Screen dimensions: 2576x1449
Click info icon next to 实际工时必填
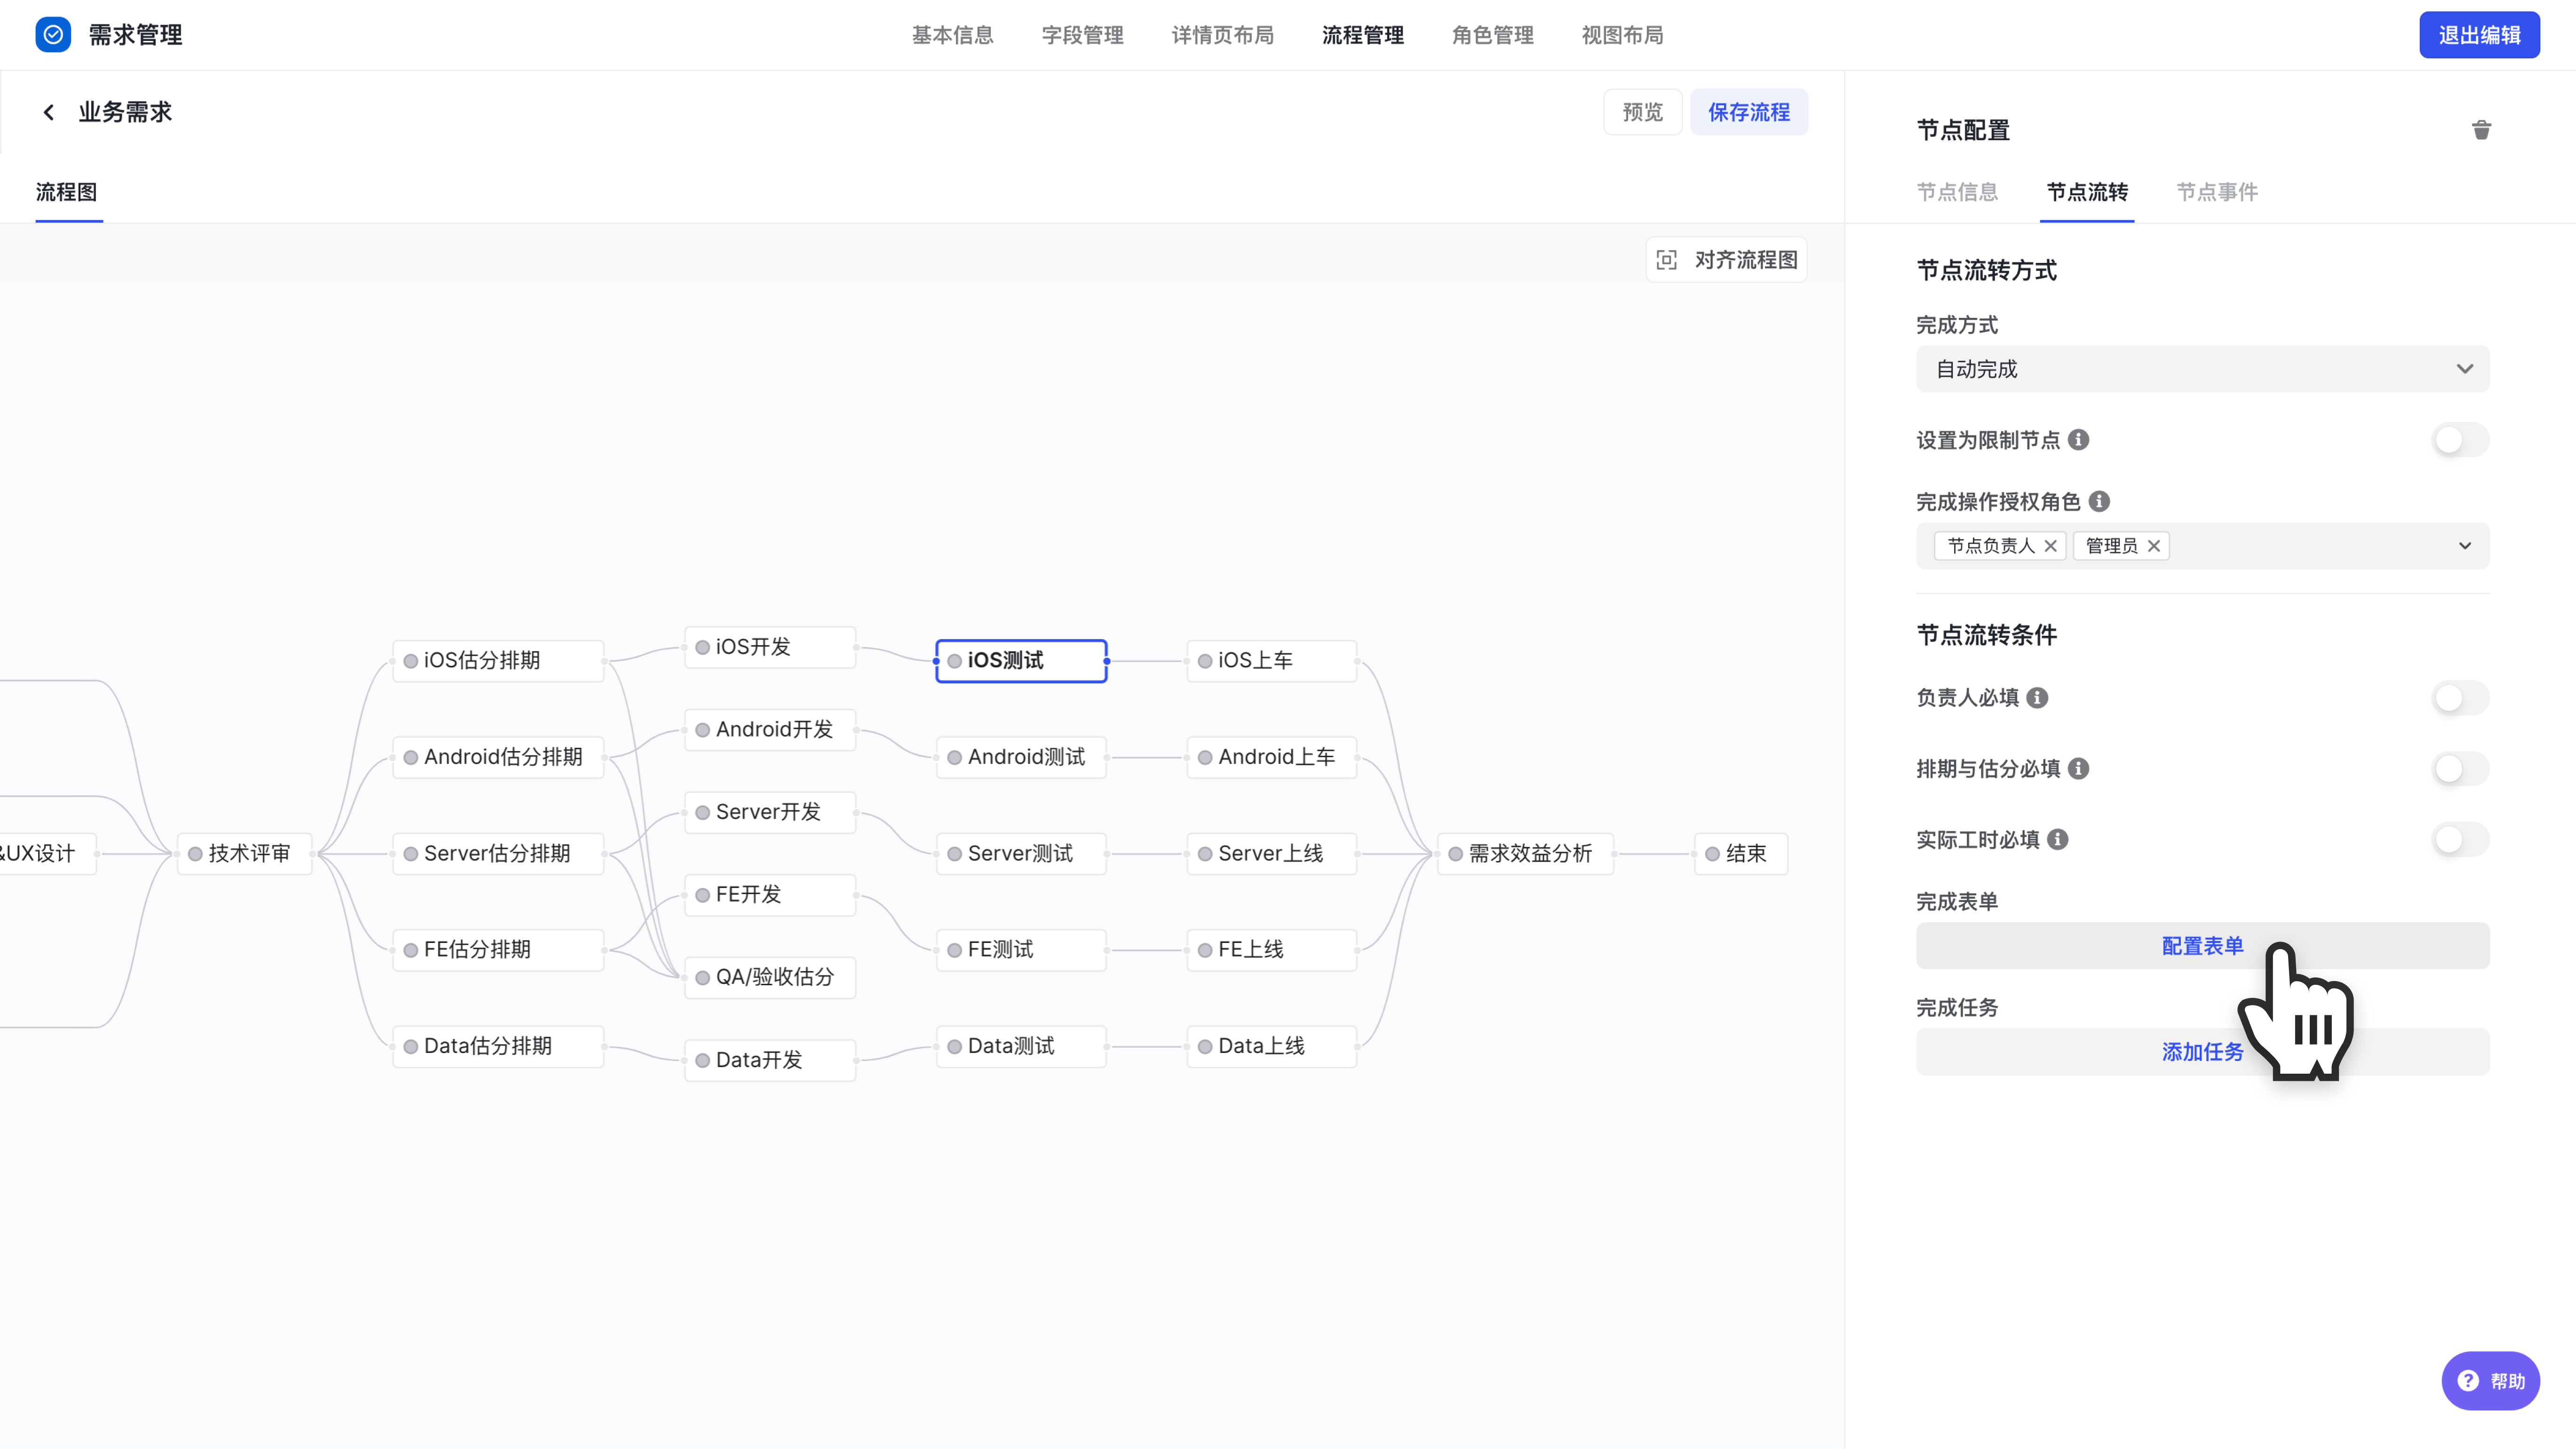point(2057,840)
